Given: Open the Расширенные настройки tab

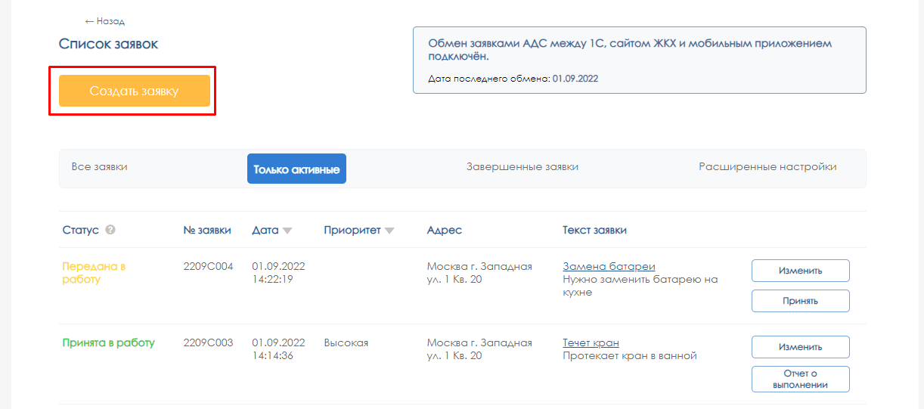Looking at the screenshot, I should pyautogui.click(x=767, y=167).
